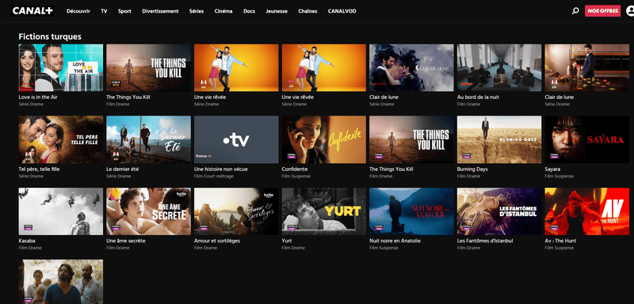Click the Yurt title link
This screenshot has width=634, height=304.
click(287, 241)
